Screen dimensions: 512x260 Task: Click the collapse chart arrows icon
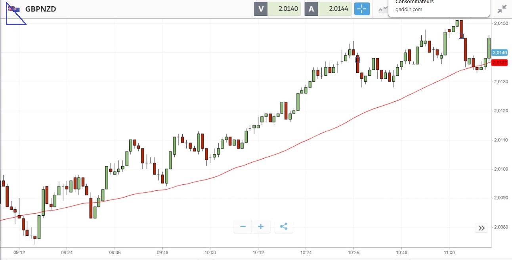(x=502, y=9)
